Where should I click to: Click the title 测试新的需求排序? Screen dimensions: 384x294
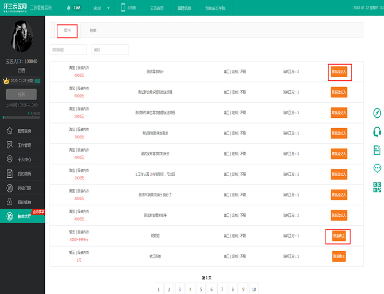pos(155,215)
